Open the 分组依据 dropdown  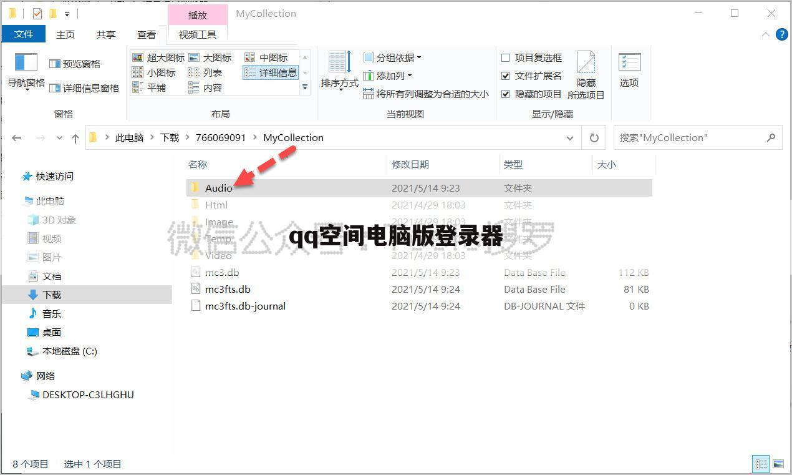pyautogui.click(x=392, y=57)
